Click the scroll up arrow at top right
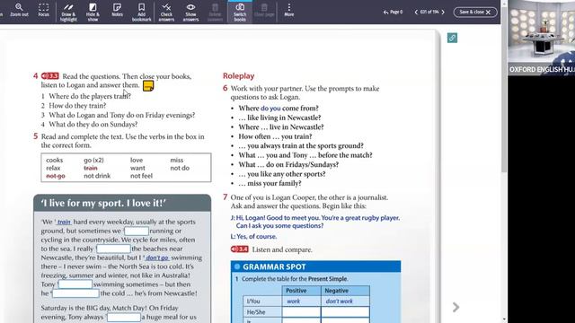575x323 pixels. 504,4
